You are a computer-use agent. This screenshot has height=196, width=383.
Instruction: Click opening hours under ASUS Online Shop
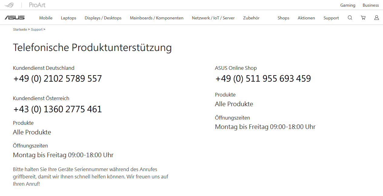265,127
